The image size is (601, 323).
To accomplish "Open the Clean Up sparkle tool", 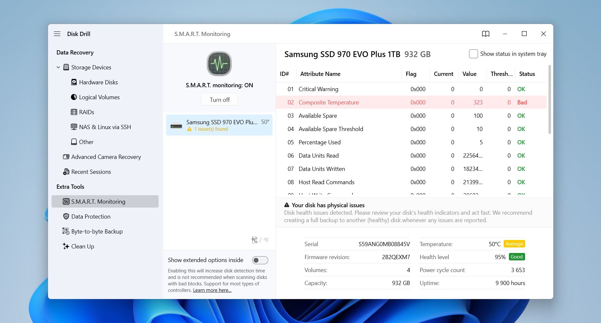I will coord(66,246).
